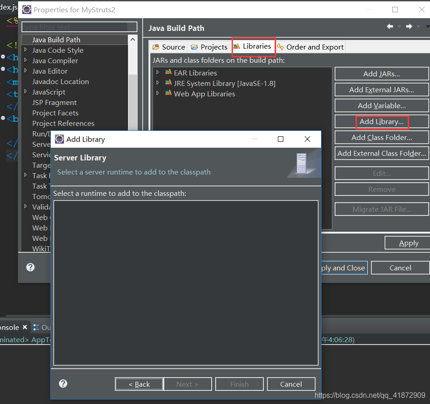Click the Console tab close icon

25,327
